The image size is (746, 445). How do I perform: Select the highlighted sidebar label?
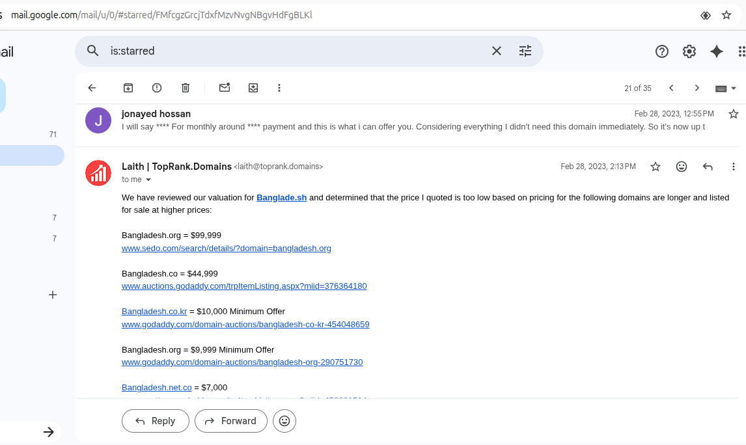coord(31,155)
